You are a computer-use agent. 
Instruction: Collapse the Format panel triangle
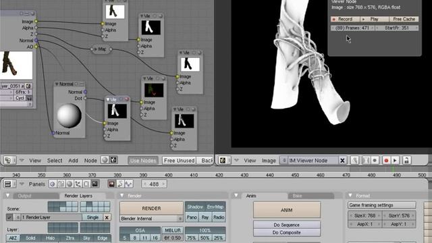click(350, 196)
